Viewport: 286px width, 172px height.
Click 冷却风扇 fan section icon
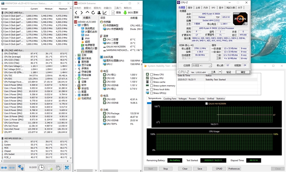point(102,57)
